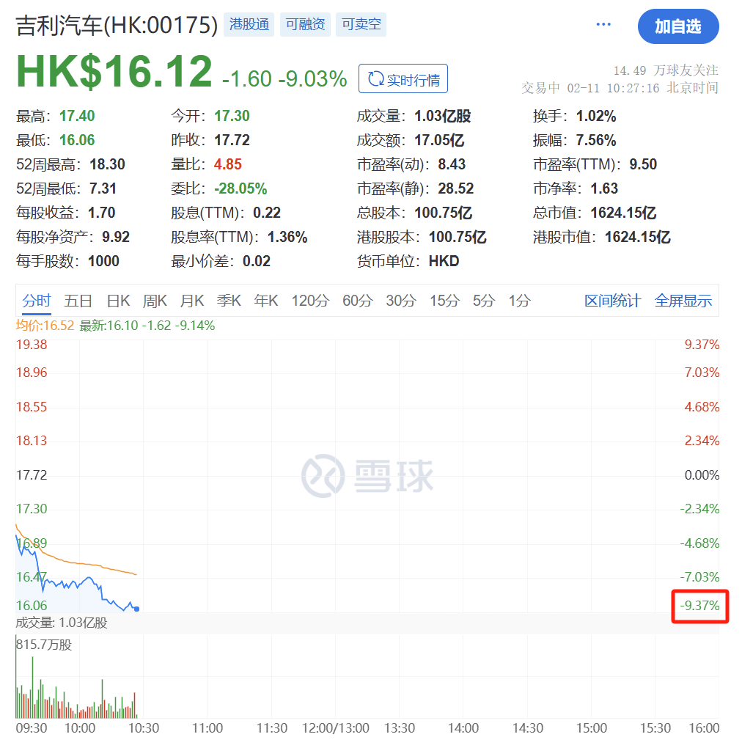Click the 委比 value -28.05%
The width and height of the screenshot is (753, 748).
[x=240, y=188]
